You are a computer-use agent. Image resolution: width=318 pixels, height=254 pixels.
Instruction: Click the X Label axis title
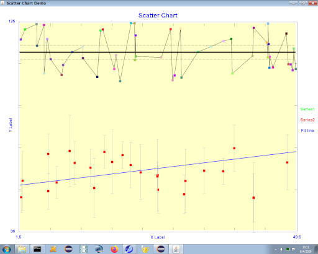(x=158, y=237)
